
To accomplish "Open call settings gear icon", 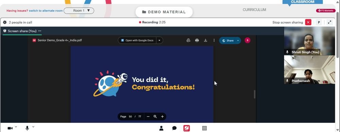I will click(x=5, y=22).
